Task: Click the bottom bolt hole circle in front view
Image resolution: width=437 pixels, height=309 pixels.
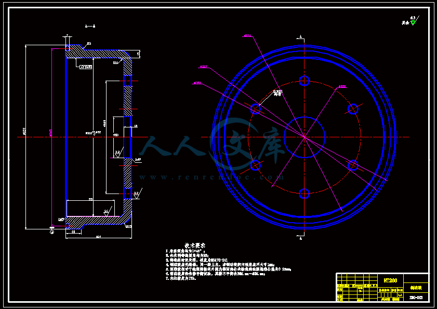Action: (304, 194)
